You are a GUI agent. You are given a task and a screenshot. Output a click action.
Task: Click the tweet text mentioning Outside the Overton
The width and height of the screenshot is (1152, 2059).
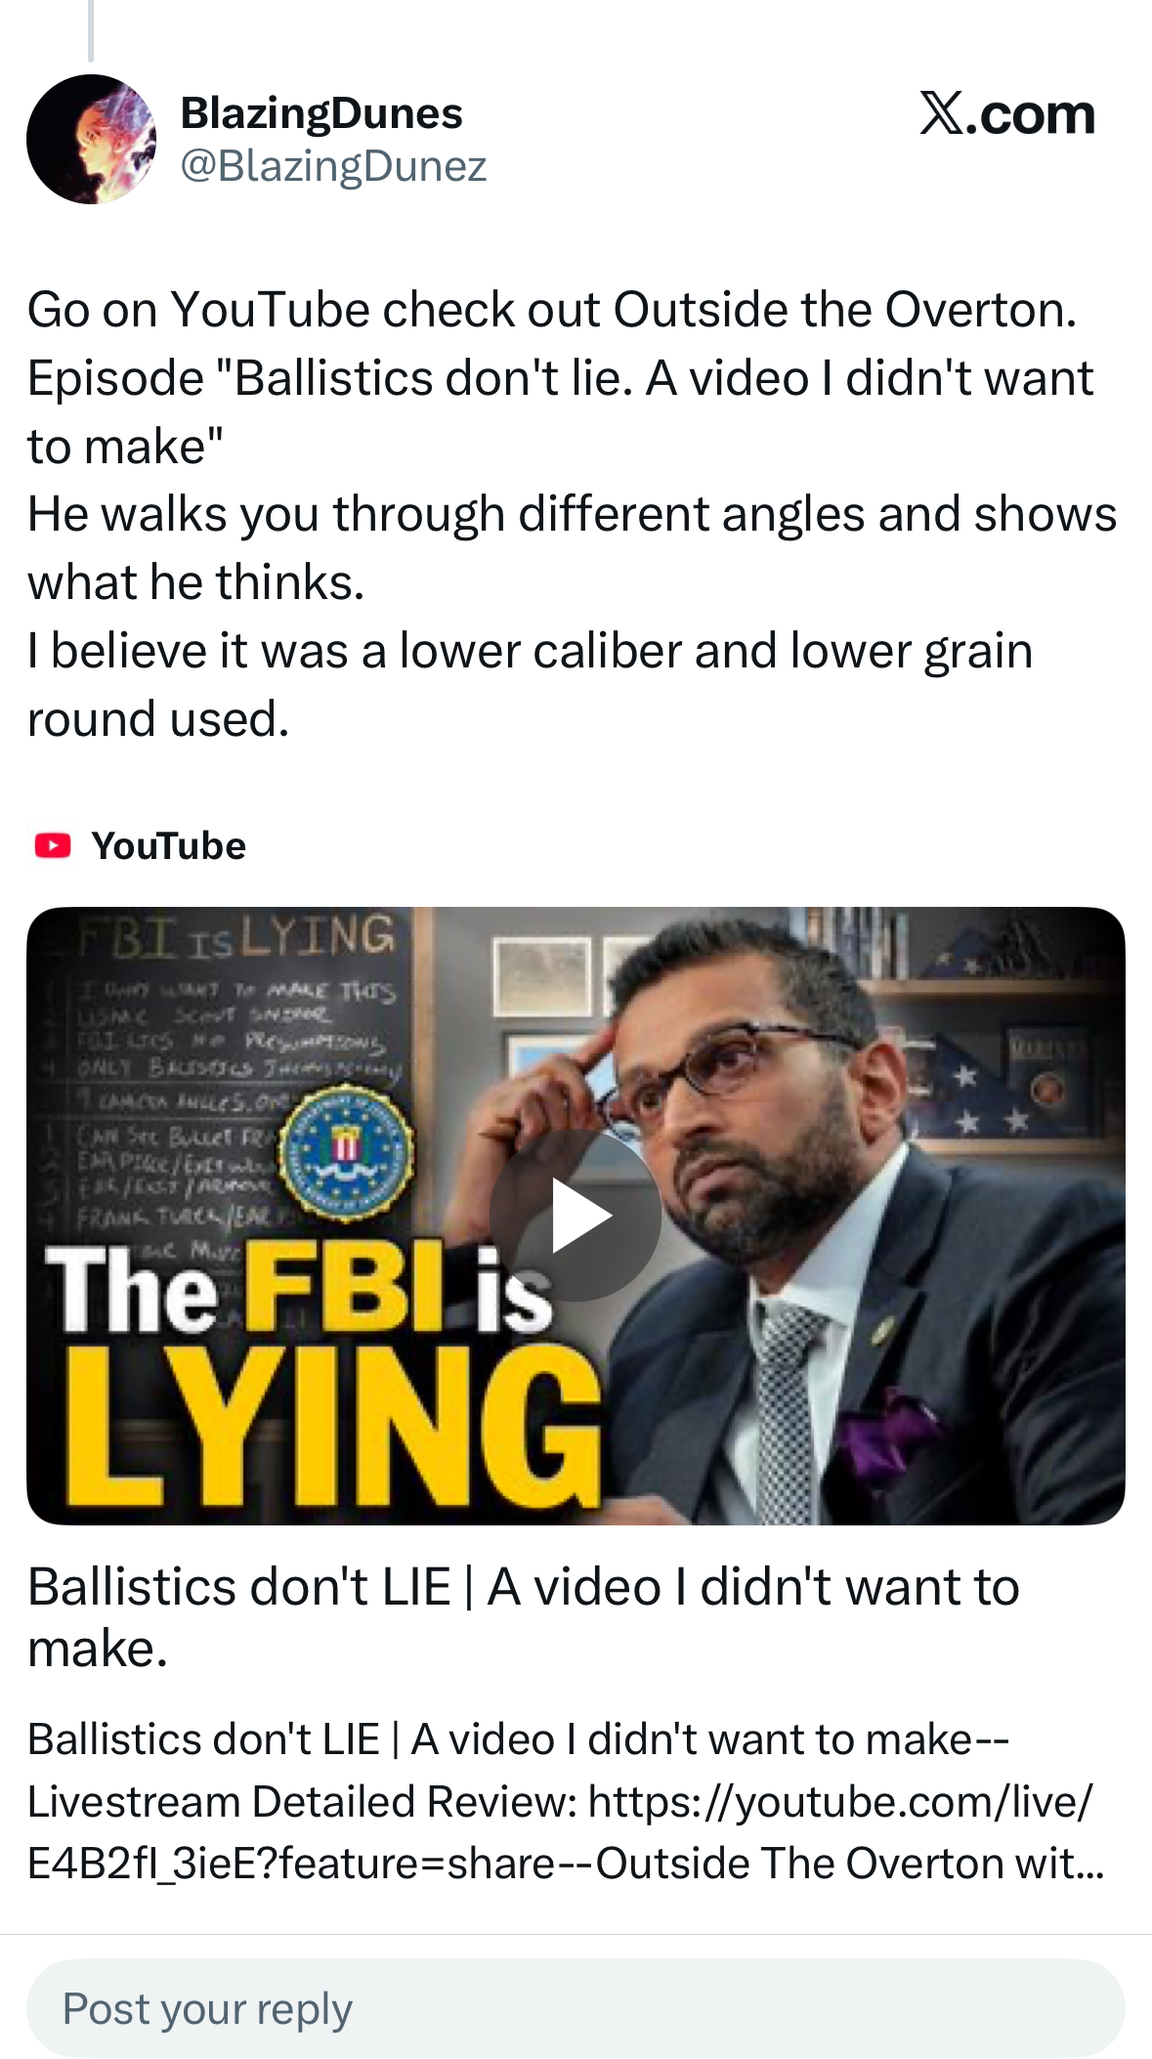(552, 310)
